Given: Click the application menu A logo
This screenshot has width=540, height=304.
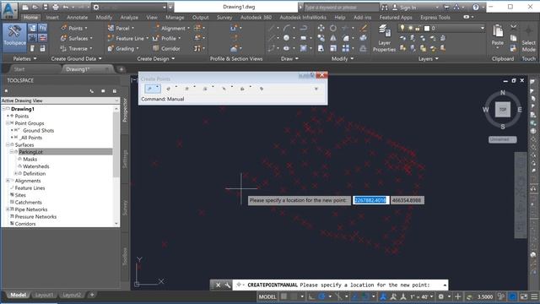Looking at the screenshot, I should pos(9,10).
